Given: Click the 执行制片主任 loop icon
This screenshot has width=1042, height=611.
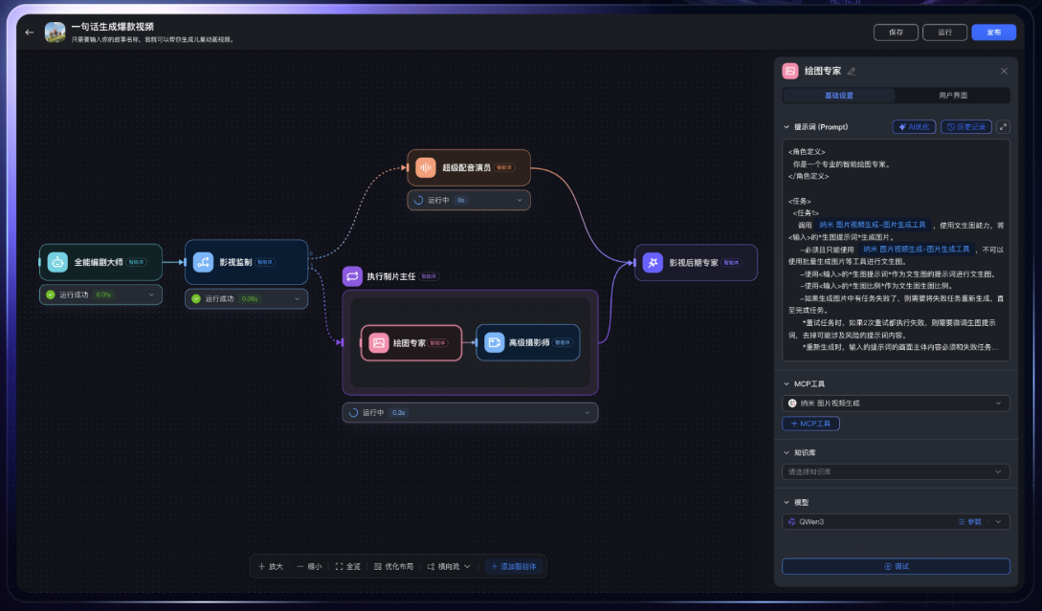Looking at the screenshot, I should click(x=352, y=275).
